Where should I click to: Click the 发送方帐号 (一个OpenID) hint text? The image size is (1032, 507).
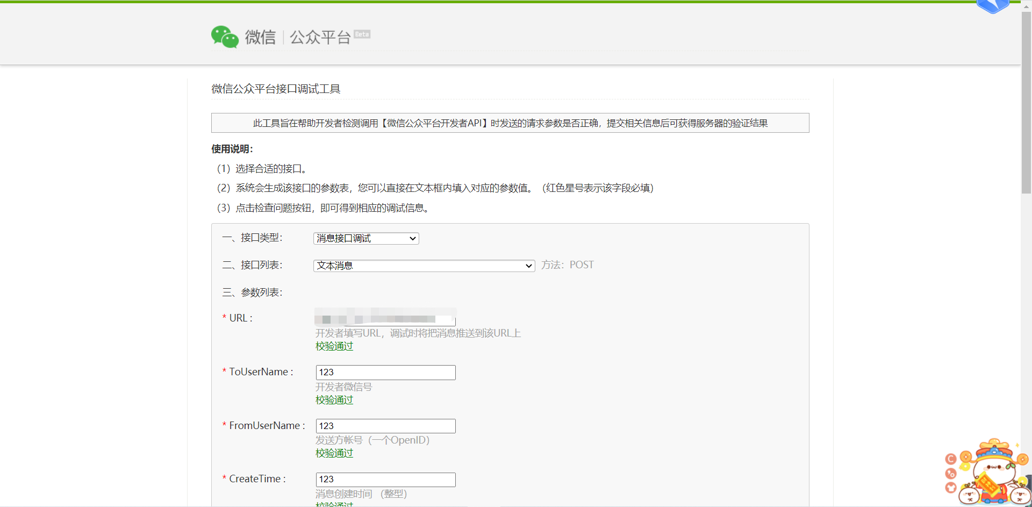click(372, 440)
